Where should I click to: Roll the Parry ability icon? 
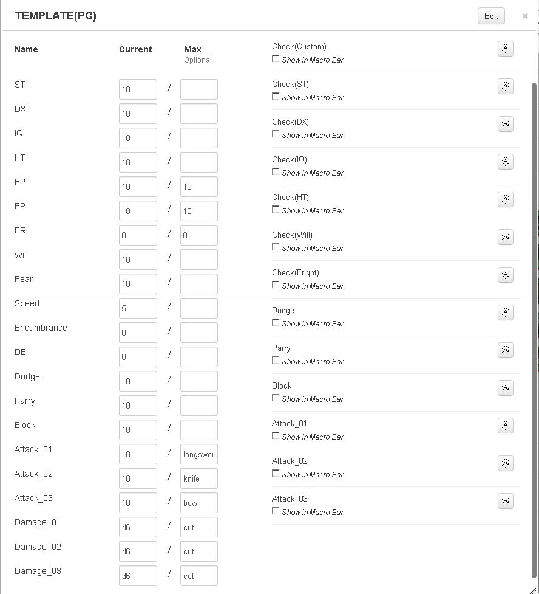[505, 351]
